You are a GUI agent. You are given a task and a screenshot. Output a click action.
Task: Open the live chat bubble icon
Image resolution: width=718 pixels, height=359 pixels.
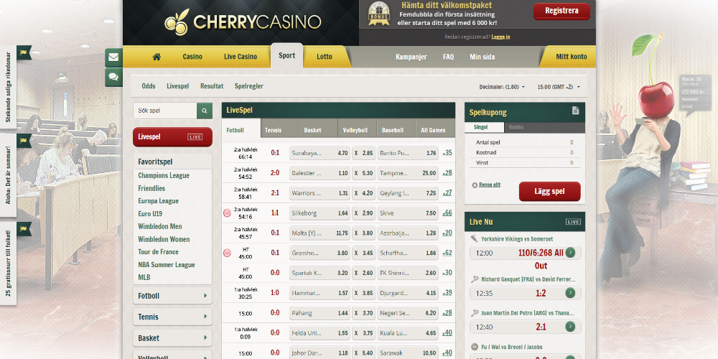click(113, 78)
